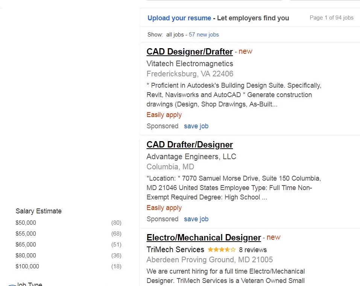Click the Vitatech Electromagnetics company name
The height and width of the screenshot is (286, 360).
190,64
